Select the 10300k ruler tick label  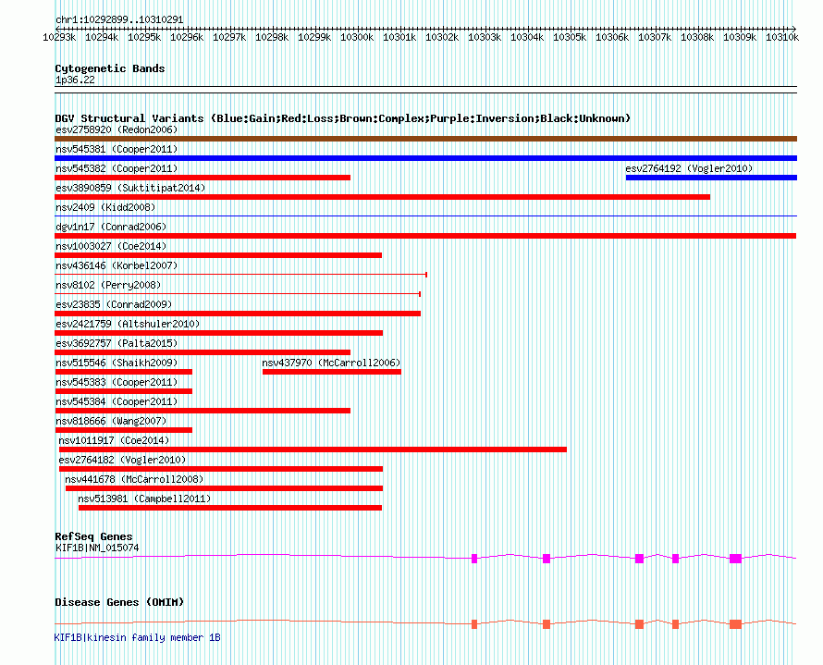[x=357, y=37]
